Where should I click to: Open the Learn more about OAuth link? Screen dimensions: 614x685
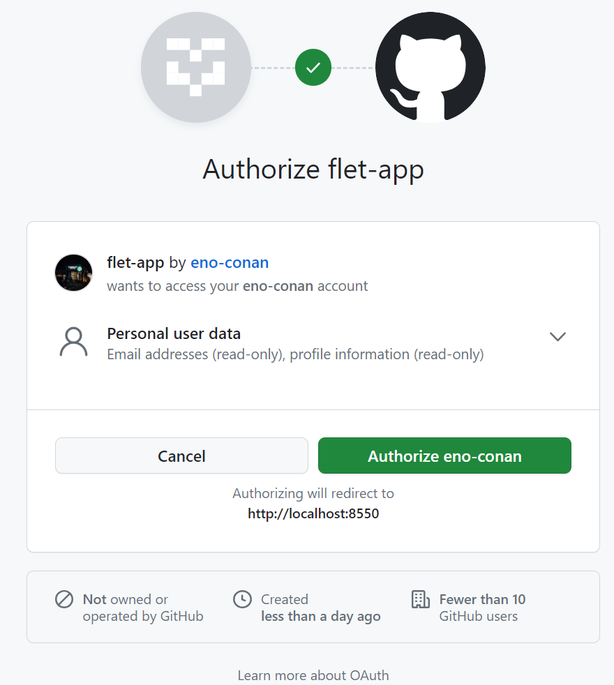[x=313, y=675]
